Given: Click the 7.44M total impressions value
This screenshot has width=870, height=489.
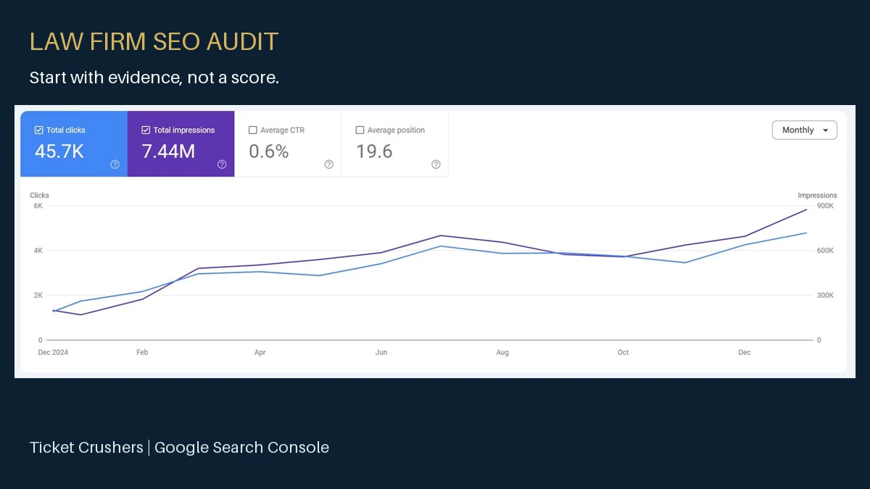Looking at the screenshot, I should (168, 151).
